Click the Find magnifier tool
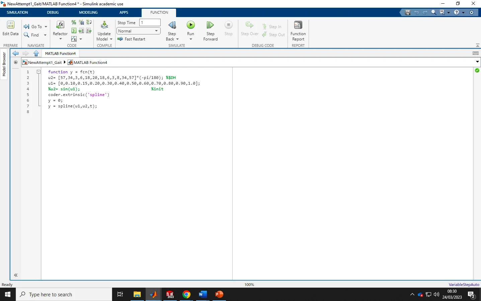481x301 pixels. [x=26, y=35]
